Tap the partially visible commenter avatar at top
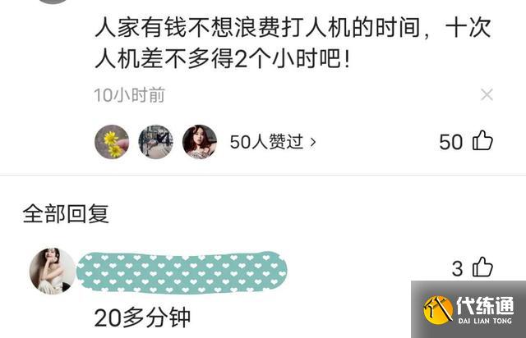 click(x=53, y=2)
